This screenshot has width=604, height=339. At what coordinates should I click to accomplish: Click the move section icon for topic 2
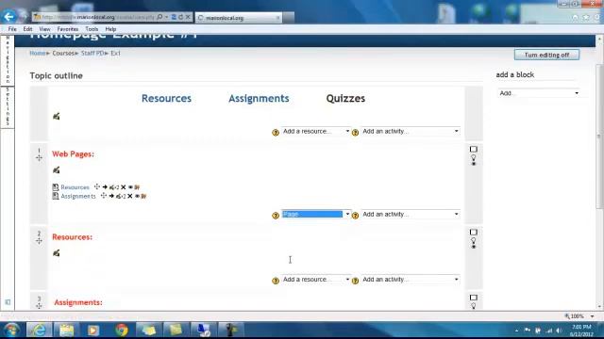(39, 241)
